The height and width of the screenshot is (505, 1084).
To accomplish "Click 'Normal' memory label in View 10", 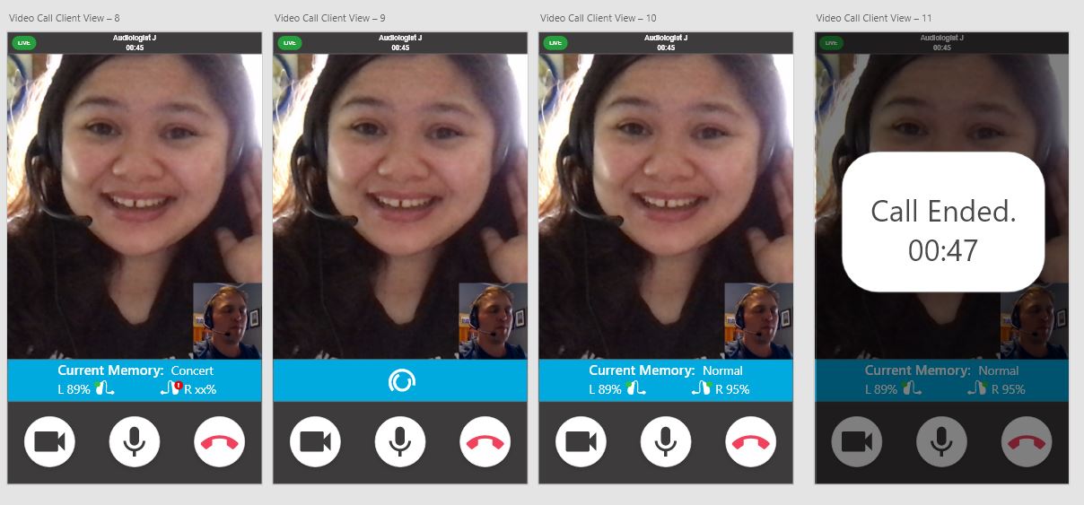I will coord(722,370).
